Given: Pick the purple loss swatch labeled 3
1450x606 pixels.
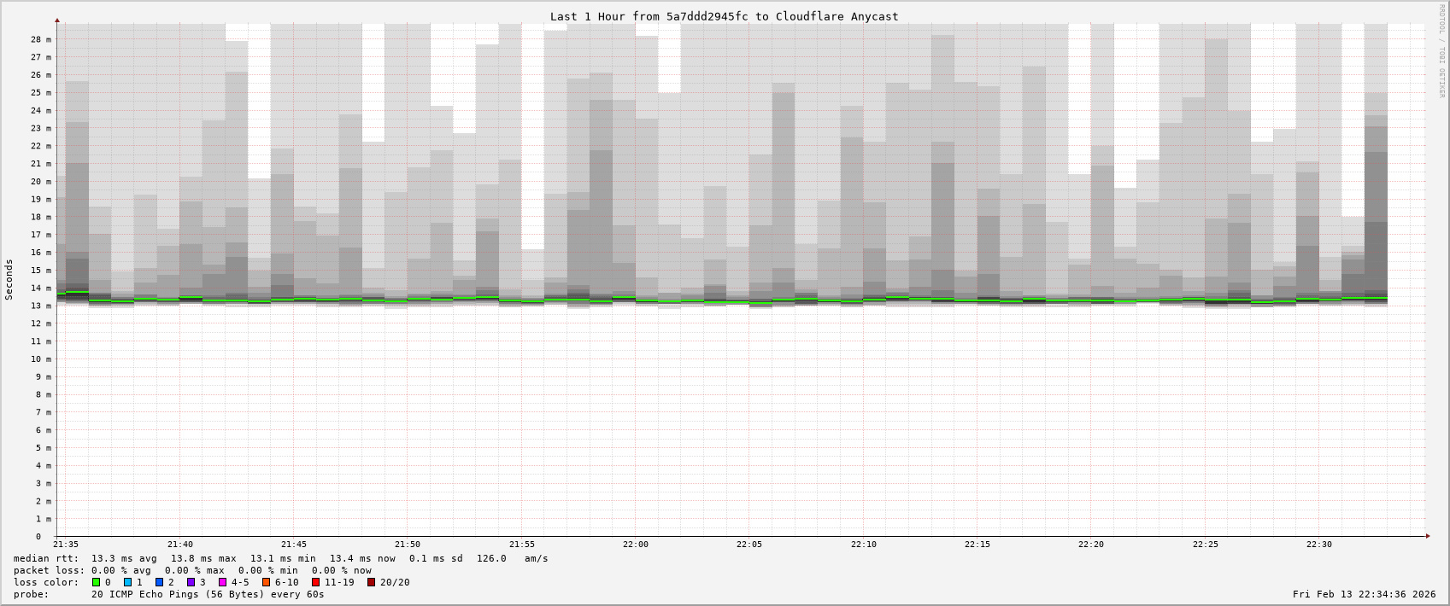Looking at the screenshot, I should coord(191,582).
